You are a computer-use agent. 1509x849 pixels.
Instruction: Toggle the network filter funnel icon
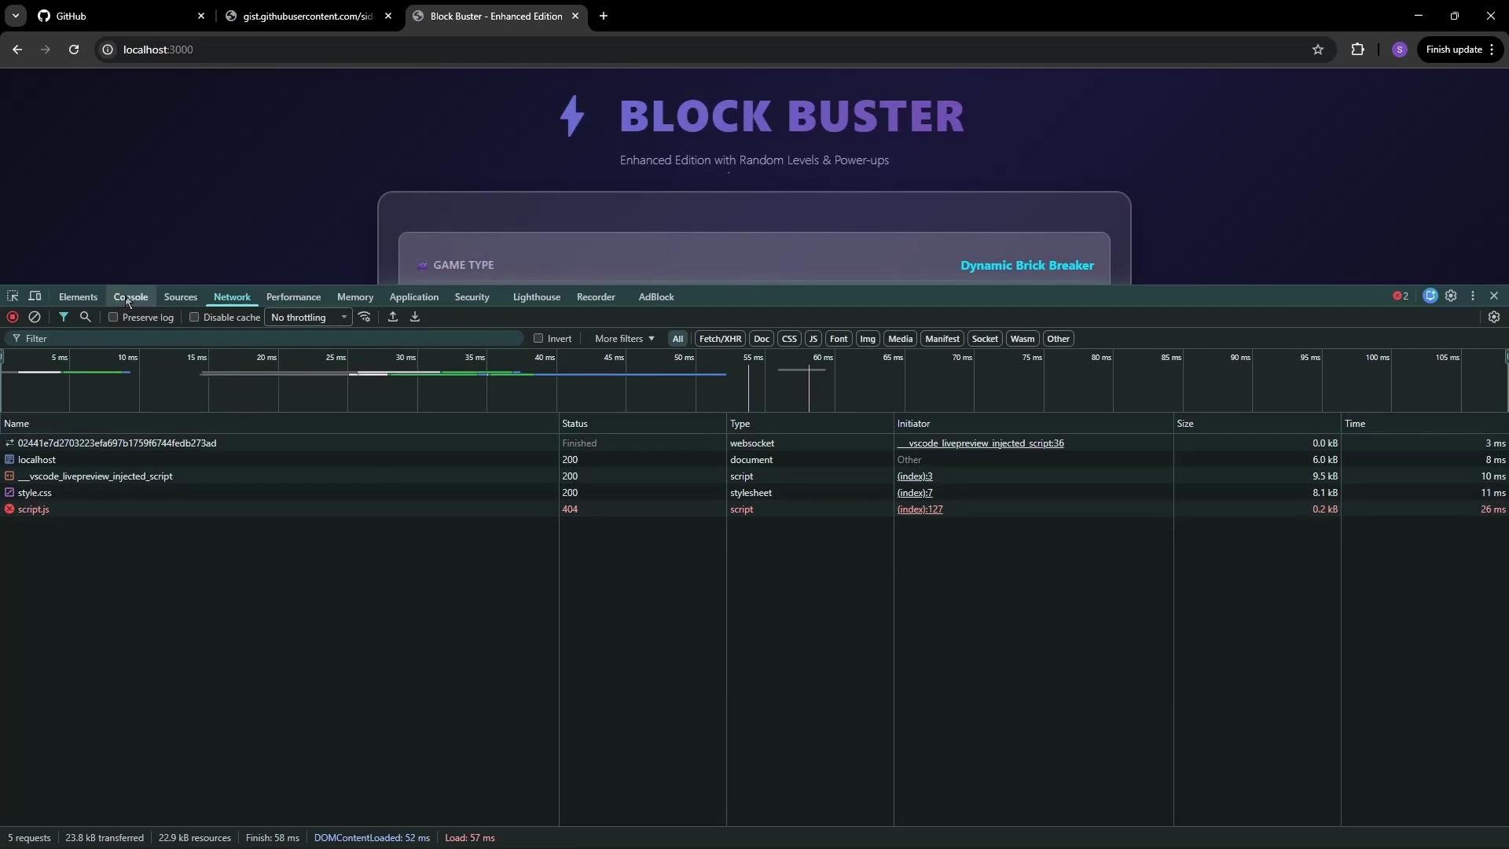pos(64,317)
